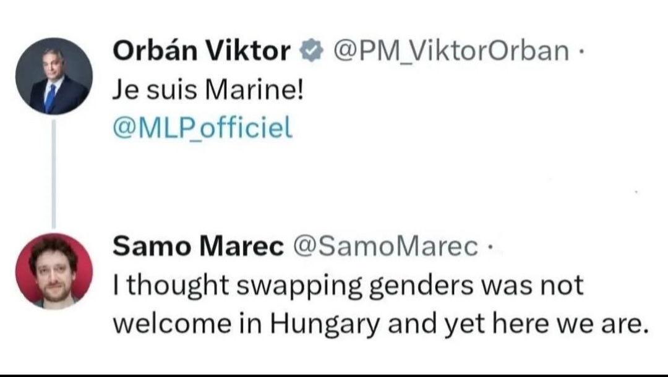Image resolution: width=668 pixels, height=377 pixels.
Task: Click the word 'Hungary' in the reply
Action: point(325,324)
